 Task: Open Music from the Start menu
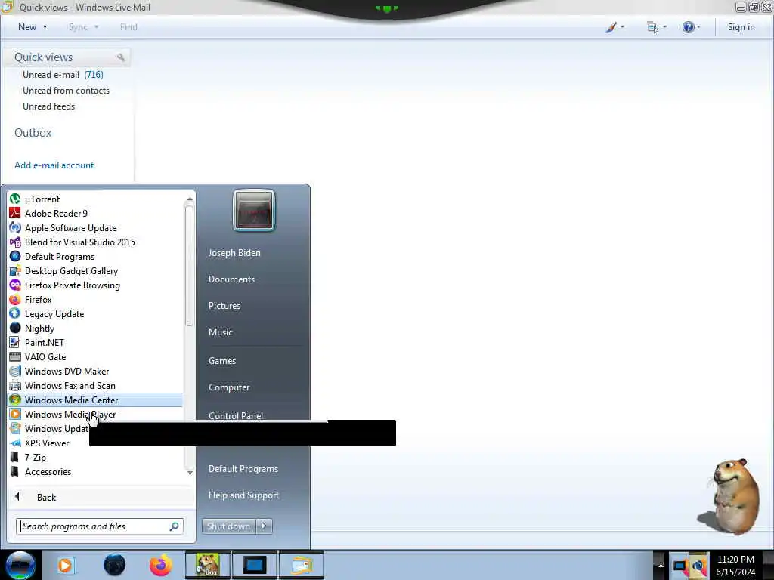pyautogui.click(x=220, y=332)
